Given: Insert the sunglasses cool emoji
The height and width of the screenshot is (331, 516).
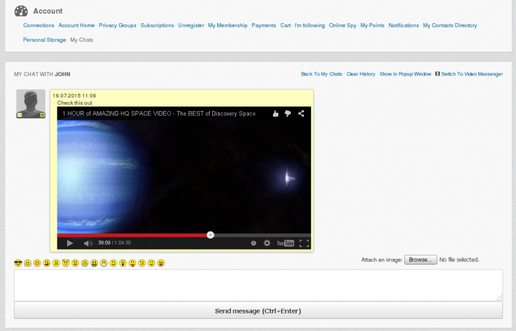Looking at the screenshot, I should tap(18, 263).
